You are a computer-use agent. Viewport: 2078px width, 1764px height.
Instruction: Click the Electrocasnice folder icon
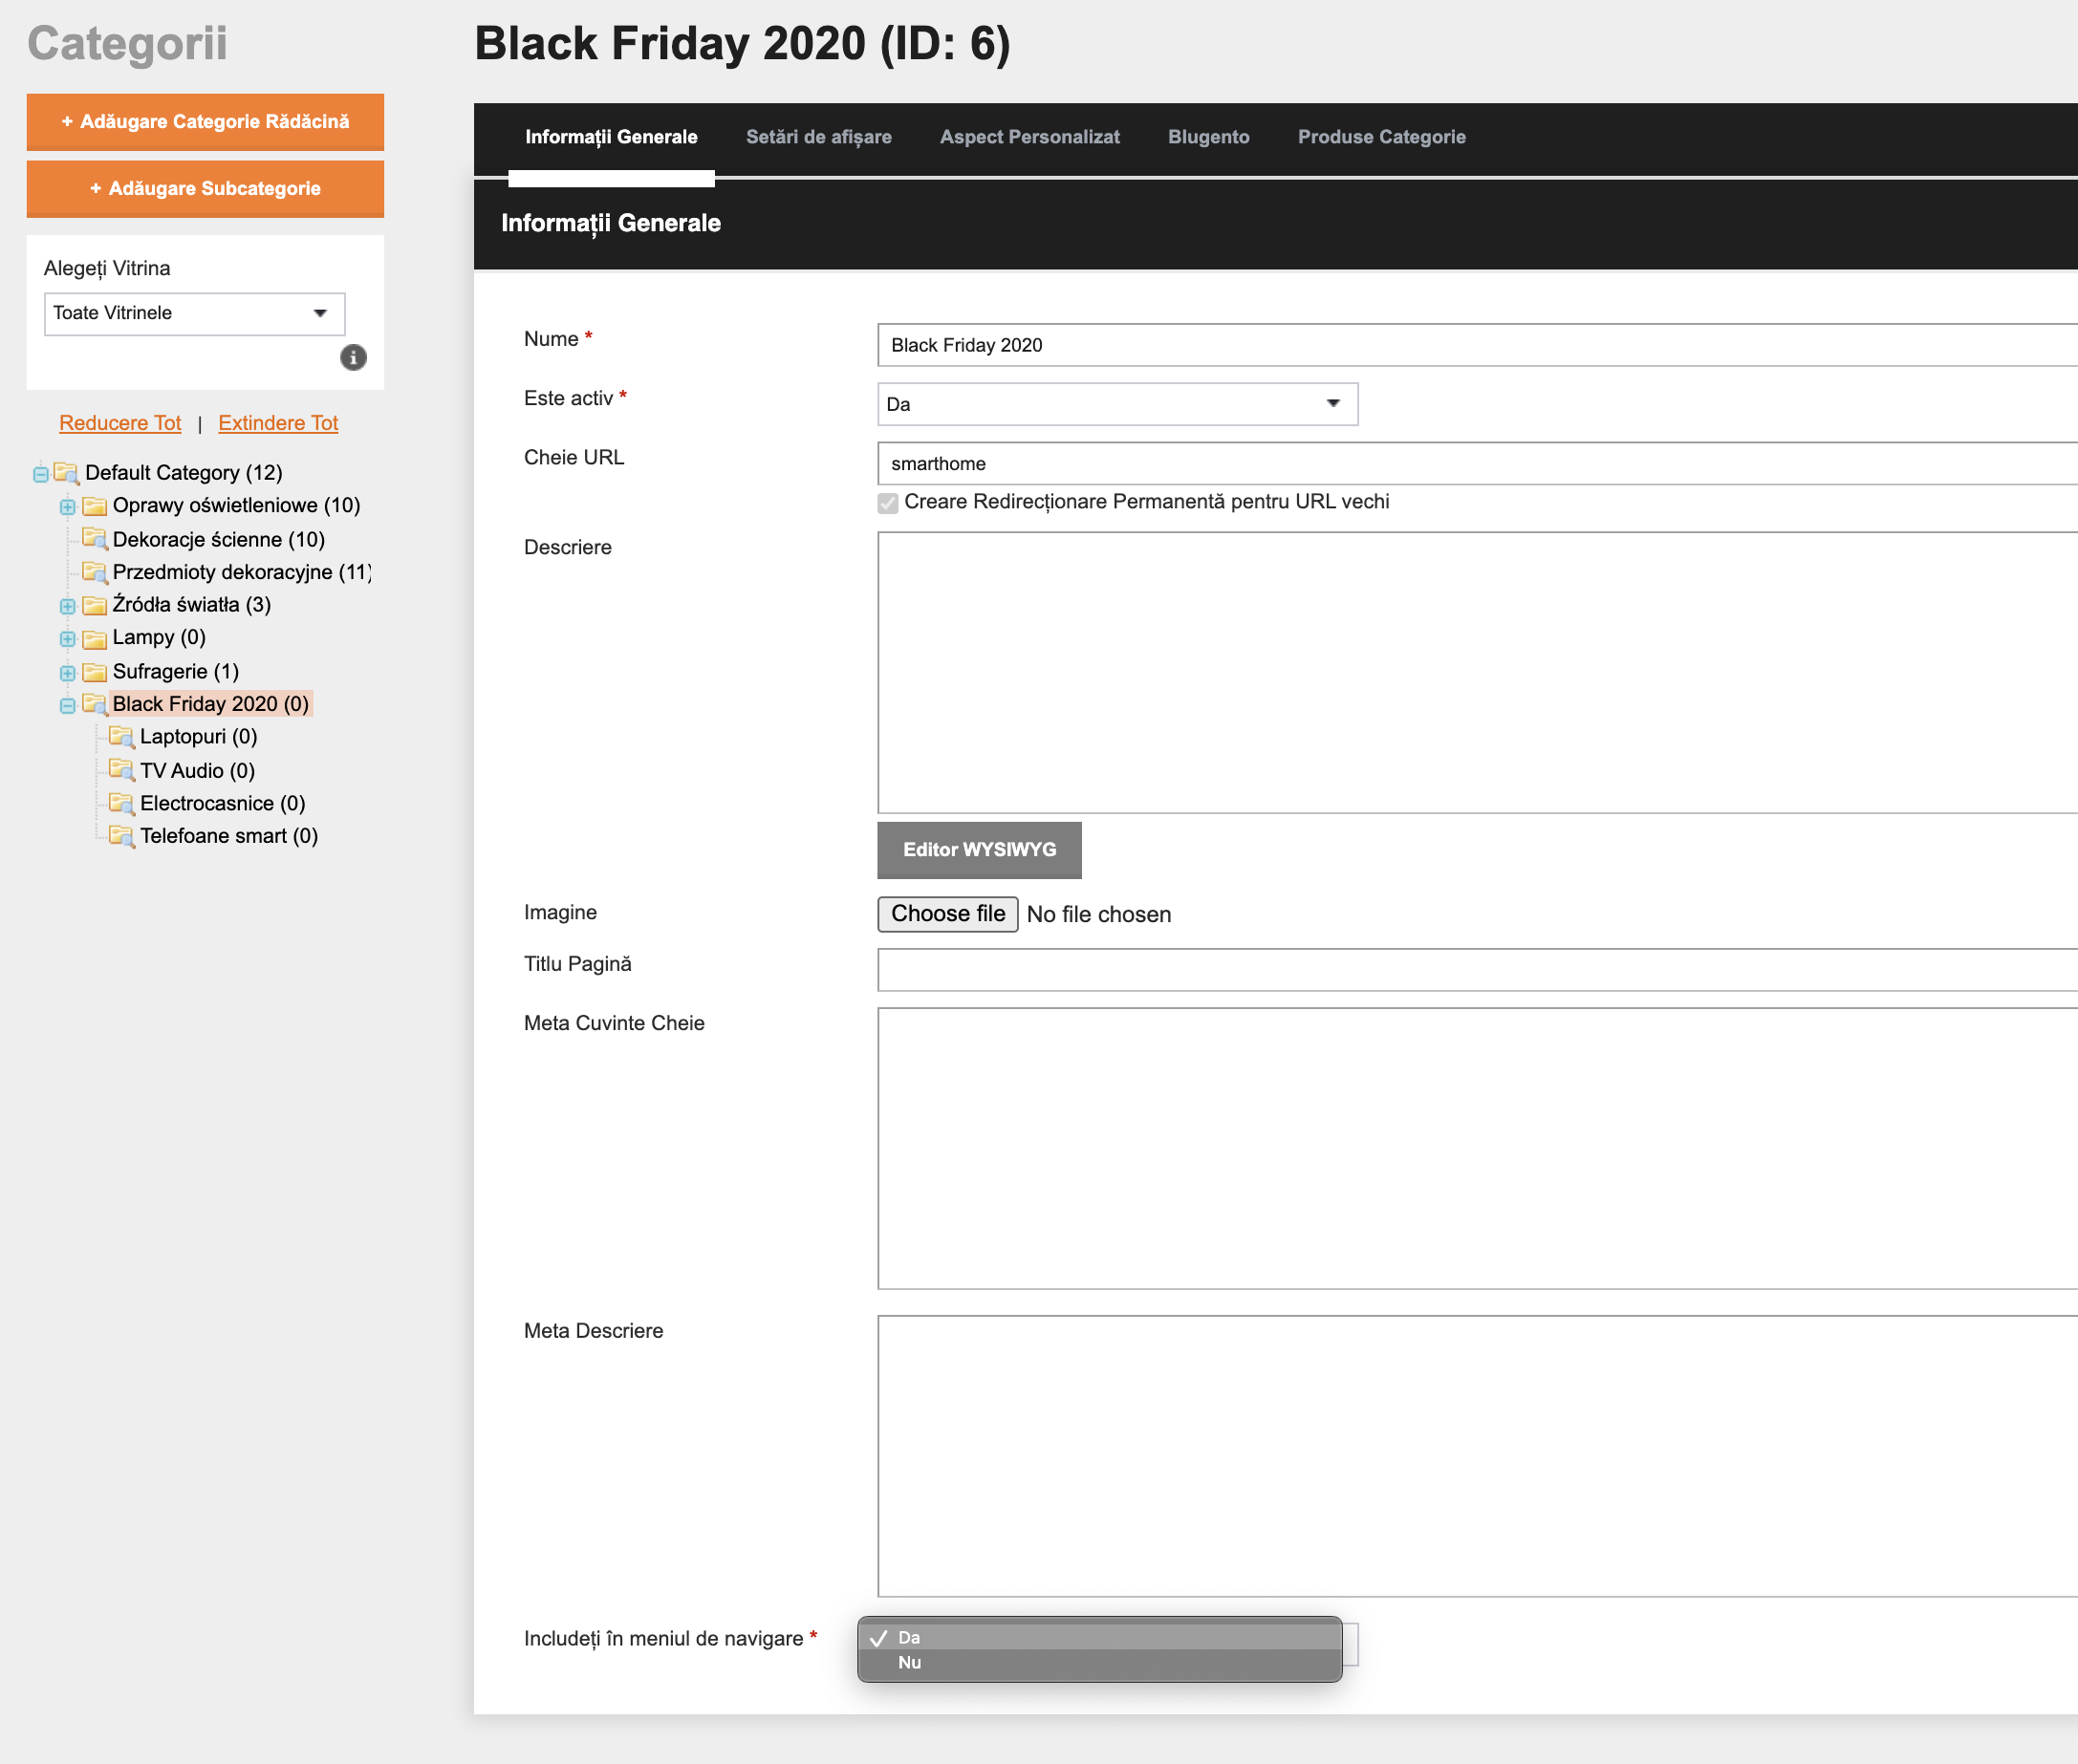pyautogui.click(x=121, y=803)
